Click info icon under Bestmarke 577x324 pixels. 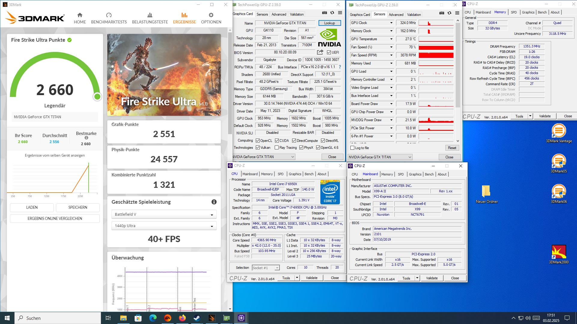[x=86, y=138]
